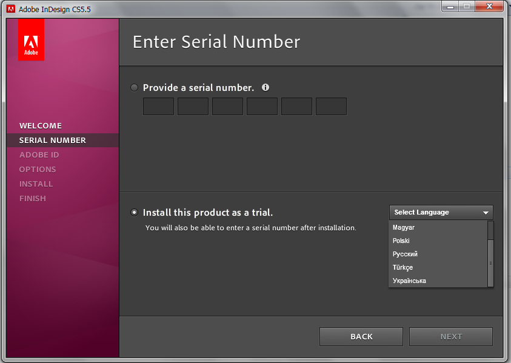
Task: Click the Adobe logo in sidebar
Action: coord(31,41)
